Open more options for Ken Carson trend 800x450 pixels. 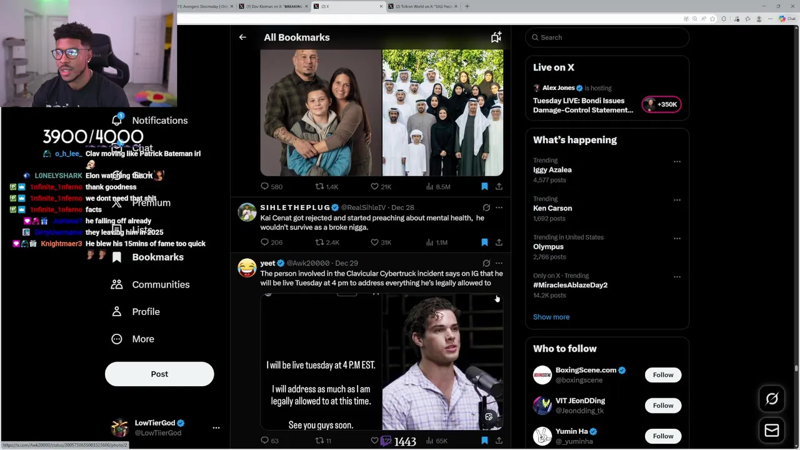(677, 200)
